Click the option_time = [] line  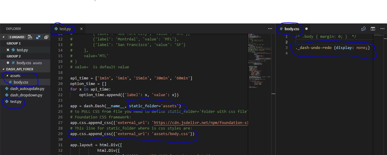[88, 84]
